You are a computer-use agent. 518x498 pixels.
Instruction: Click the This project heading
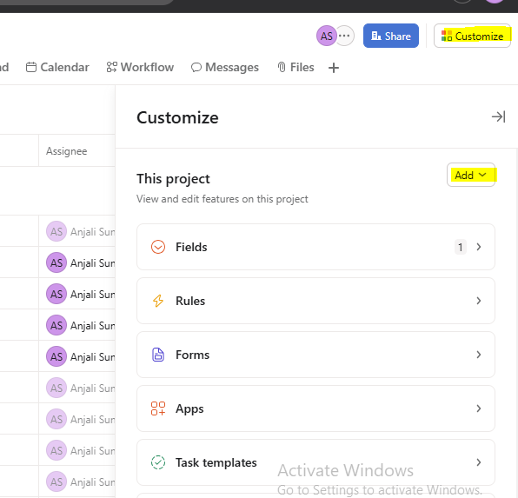pyautogui.click(x=173, y=179)
